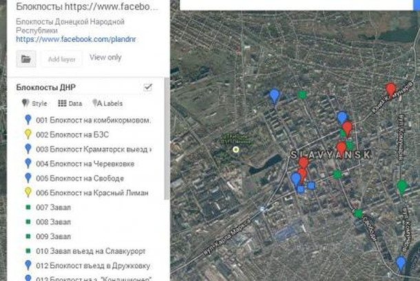The height and width of the screenshot is (281, 420).
Task: Click the red marker by the Юных Коммунаров street label
Action: pyautogui.click(x=391, y=90)
